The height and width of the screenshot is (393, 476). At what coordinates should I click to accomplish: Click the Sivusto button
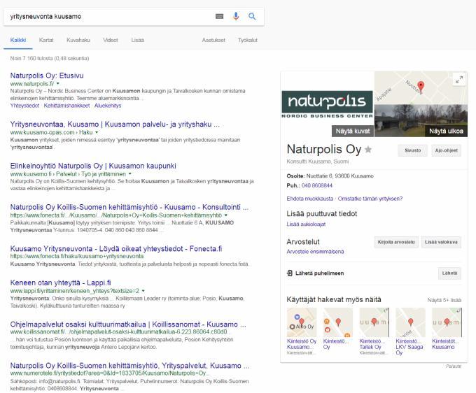[x=412, y=150]
